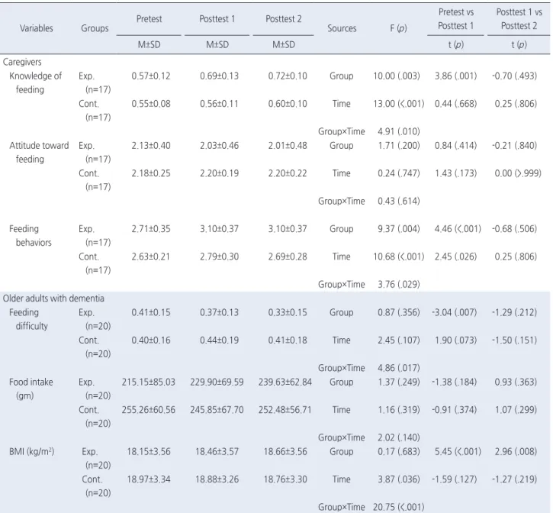The height and width of the screenshot is (513, 553).
Task: Click the "Feeding behaviors" variable name
Action: pos(31,235)
